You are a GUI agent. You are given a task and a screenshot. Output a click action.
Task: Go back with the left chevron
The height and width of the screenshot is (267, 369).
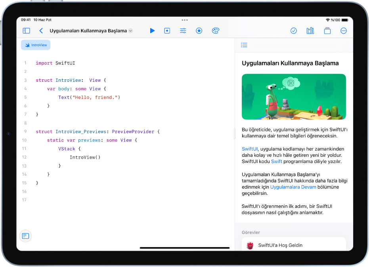pyautogui.click(x=41, y=31)
